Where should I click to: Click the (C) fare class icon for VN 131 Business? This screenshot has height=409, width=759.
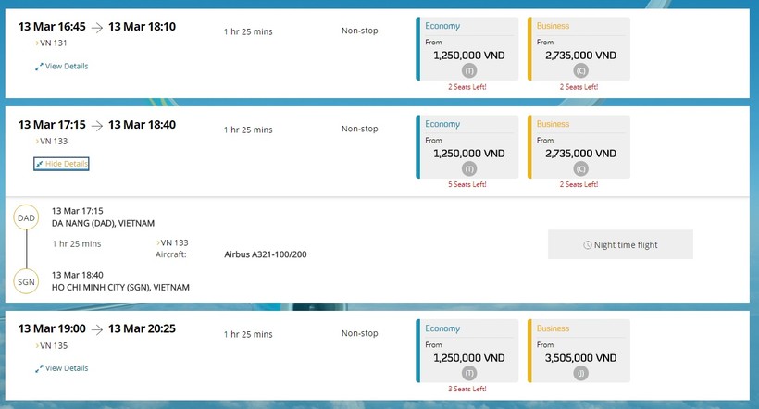[580, 71]
